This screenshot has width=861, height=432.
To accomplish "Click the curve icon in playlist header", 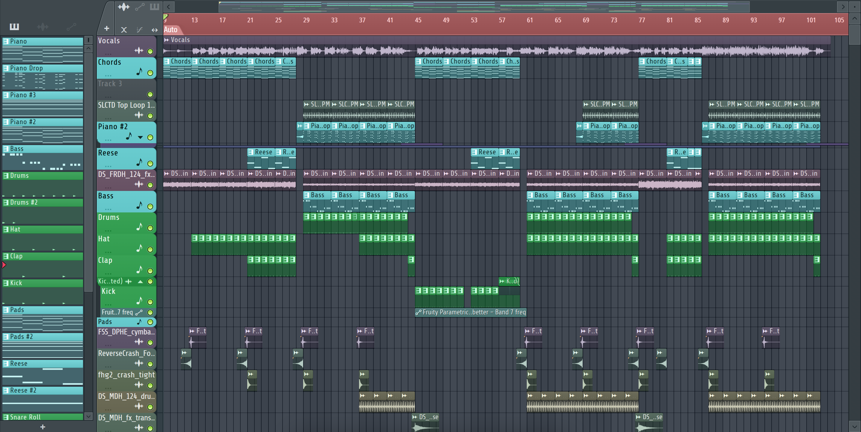I will 139,30.
